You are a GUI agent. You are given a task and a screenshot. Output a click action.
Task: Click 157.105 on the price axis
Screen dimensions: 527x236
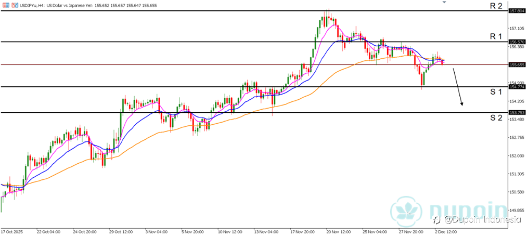tap(516, 29)
